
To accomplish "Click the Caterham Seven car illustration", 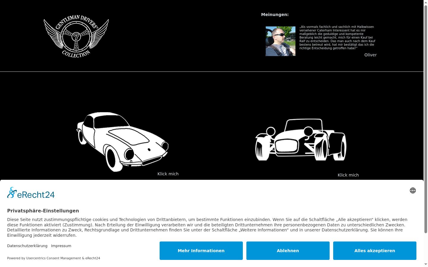I will click(x=301, y=140).
